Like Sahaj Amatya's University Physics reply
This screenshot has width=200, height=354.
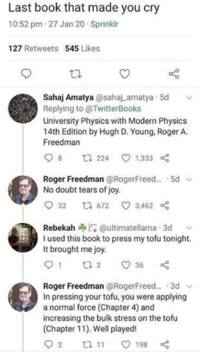tap(126, 158)
